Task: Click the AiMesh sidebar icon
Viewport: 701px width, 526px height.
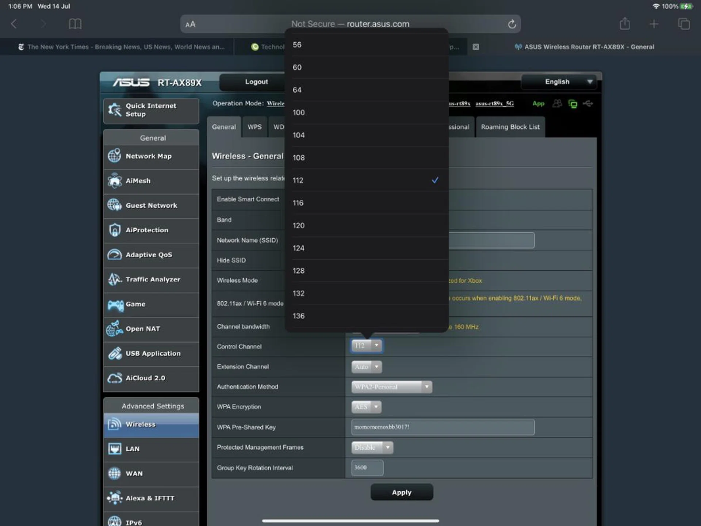Action: click(x=114, y=180)
